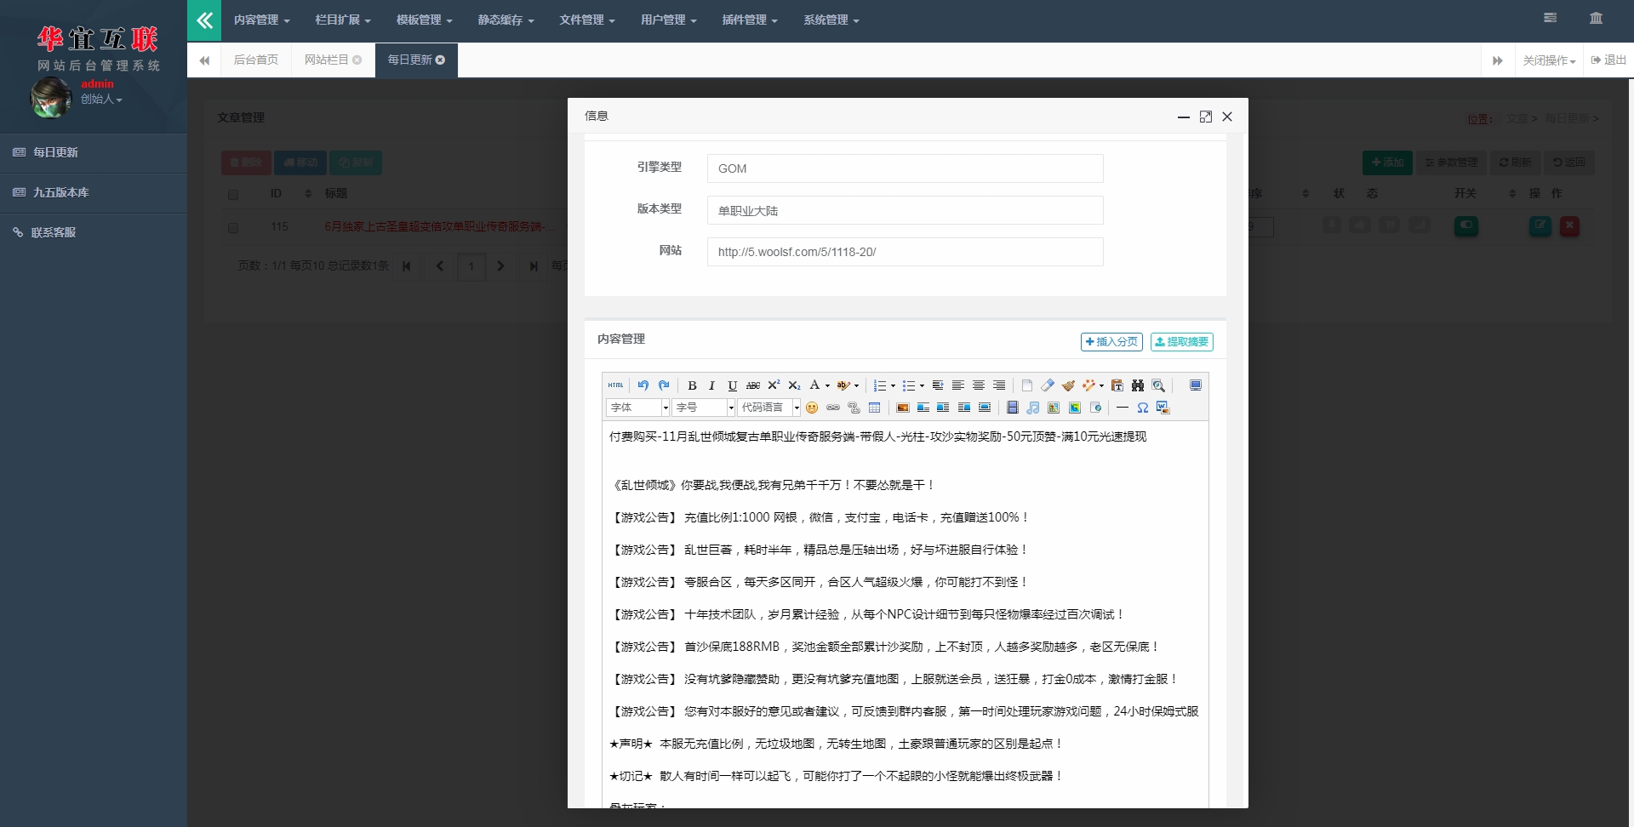Insert horizontal rule line
The height and width of the screenshot is (827, 1634).
coord(1123,408)
